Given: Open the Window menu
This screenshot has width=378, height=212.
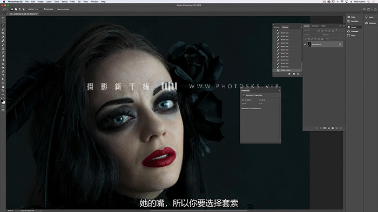Looking at the screenshot, I should click(x=94, y=2).
